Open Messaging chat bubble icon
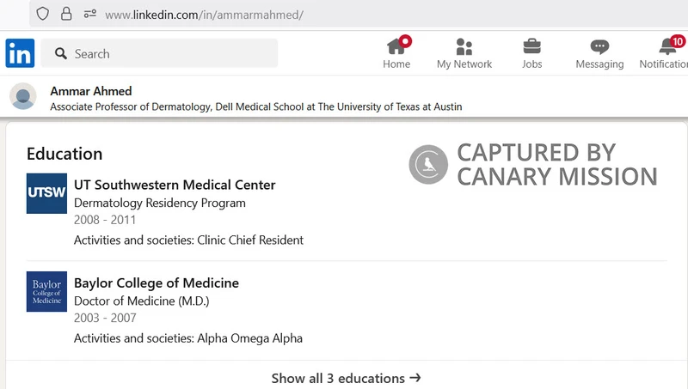This screenshot has width=688, height=389. click(599, 46)
